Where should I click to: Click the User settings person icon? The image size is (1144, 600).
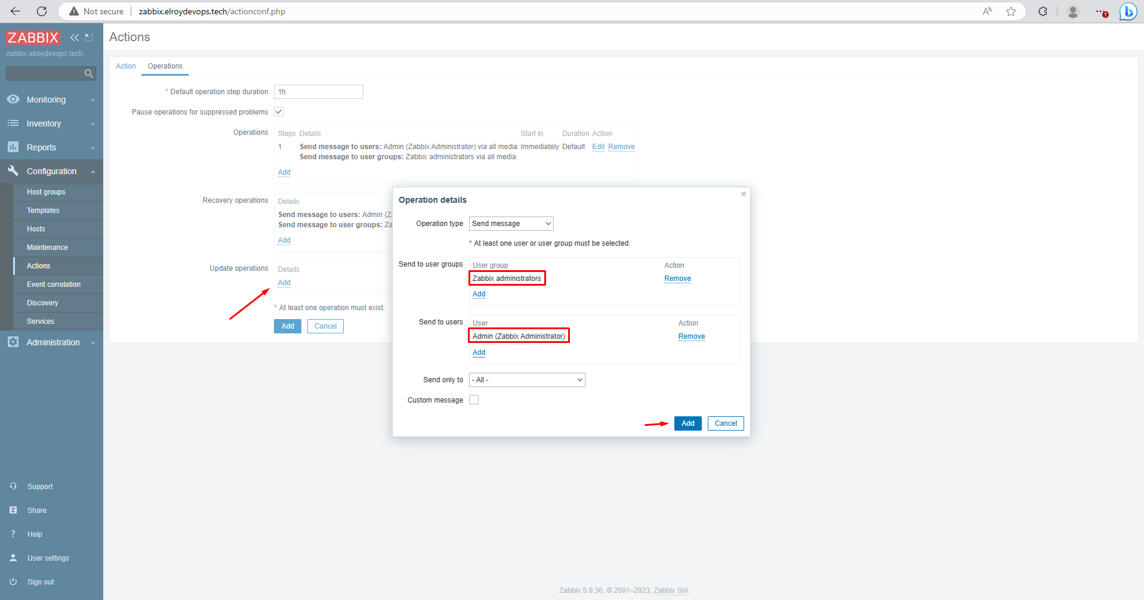click(13, 558)
